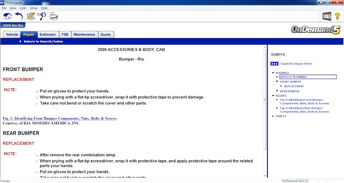The height and width of the screenshot is (183, 344).
Task: Collapse the HEADINGS tree section
Action: (x=273, y=73)
